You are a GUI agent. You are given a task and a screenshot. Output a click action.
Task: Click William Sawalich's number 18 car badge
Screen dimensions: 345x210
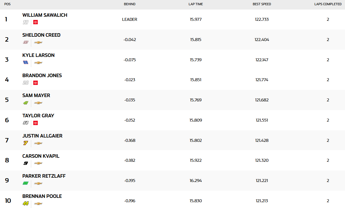click(25, 22)
